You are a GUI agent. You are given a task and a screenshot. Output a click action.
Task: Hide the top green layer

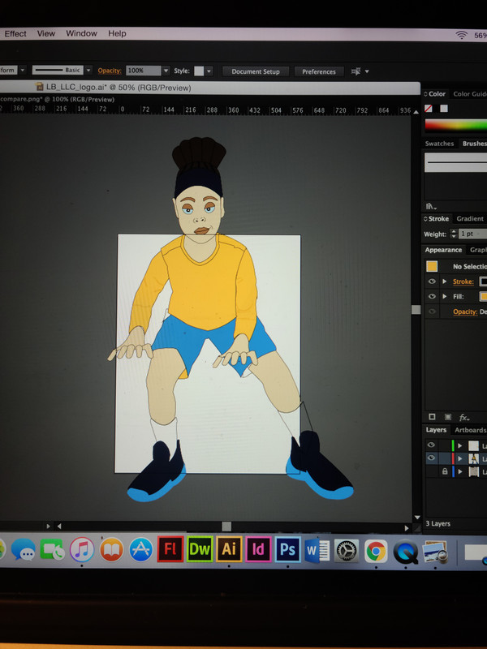(x=431, y=445)
